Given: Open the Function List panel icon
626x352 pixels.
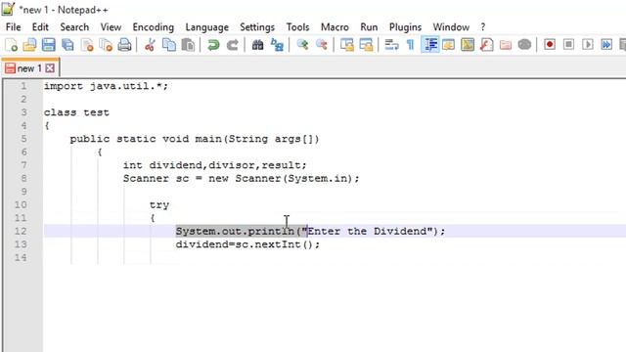Looking at the screenshot, I should click(x=487, y=45).
